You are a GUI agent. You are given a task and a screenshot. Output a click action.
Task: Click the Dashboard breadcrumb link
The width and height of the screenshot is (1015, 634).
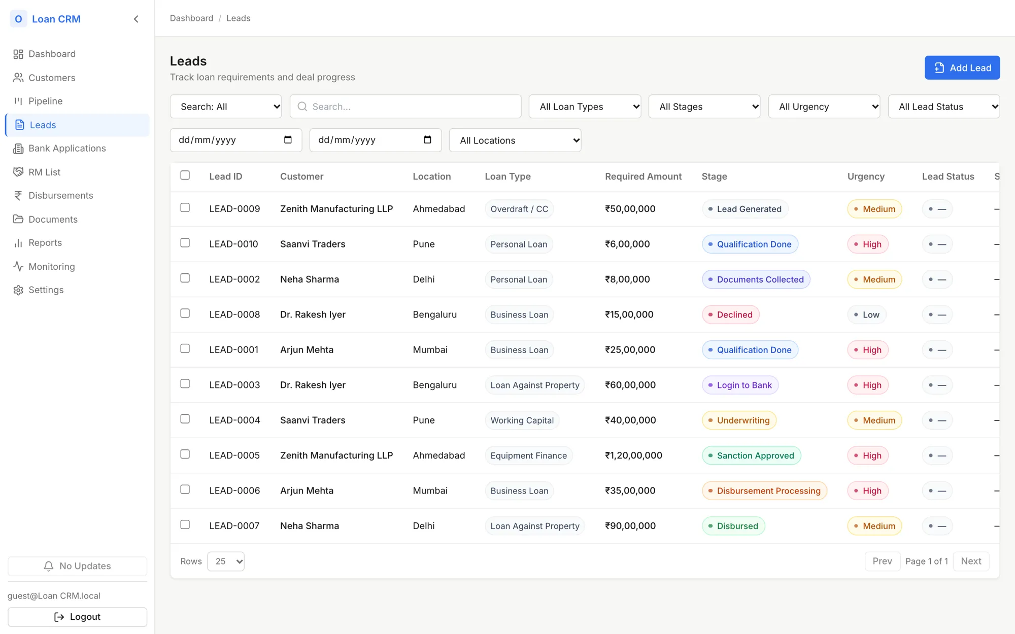(191, 18)
